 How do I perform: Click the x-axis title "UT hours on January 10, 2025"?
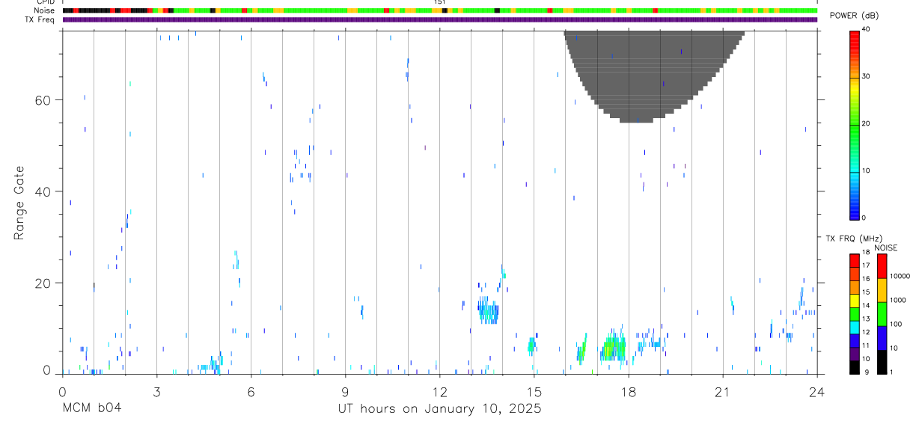(439, 409)
